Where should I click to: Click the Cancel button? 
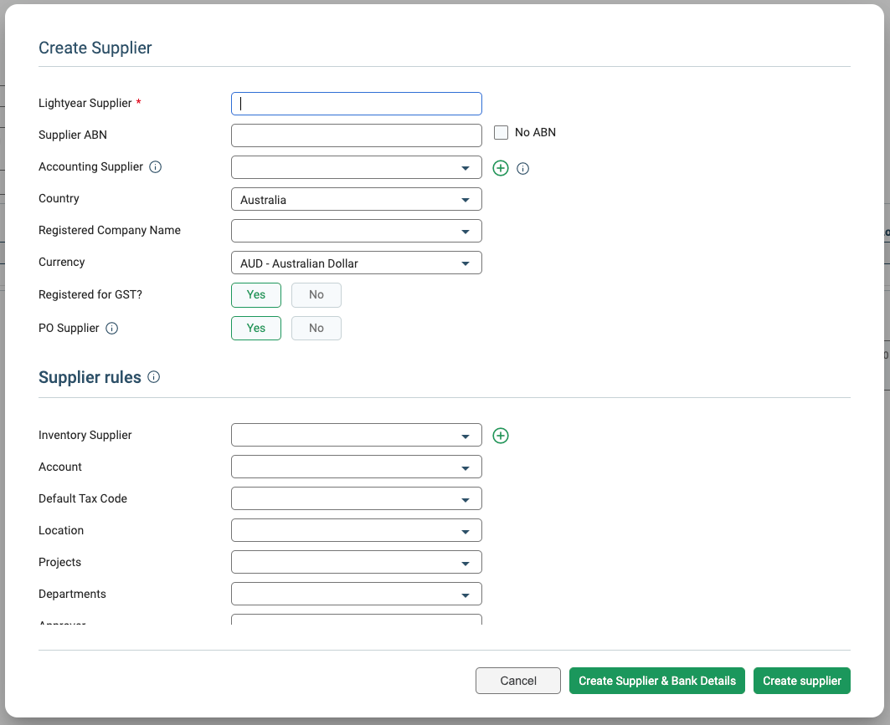pyautogui.click(x=518, y=681)
